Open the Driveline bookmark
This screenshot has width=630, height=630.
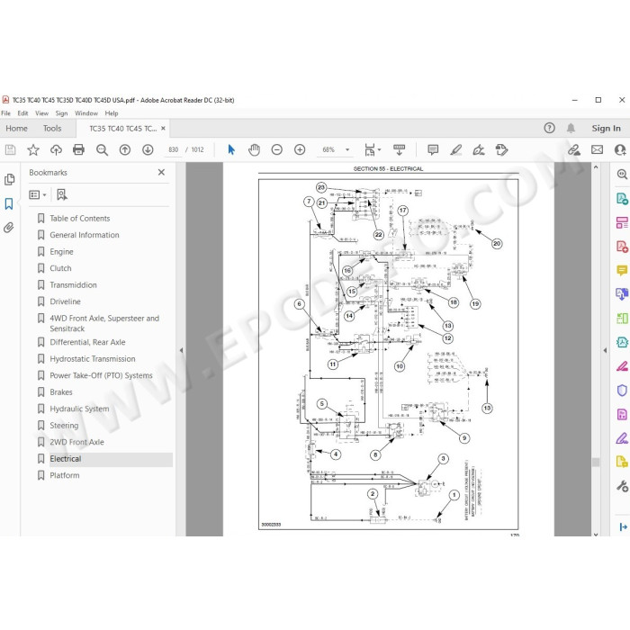tap(65, 301)
